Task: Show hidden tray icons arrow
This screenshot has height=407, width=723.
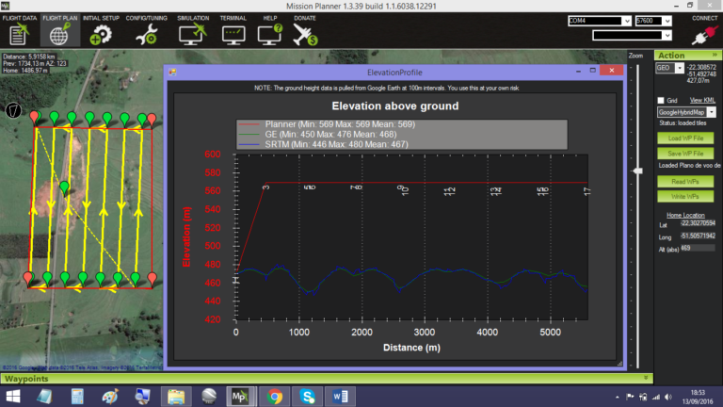Action: tap(617, 397)
